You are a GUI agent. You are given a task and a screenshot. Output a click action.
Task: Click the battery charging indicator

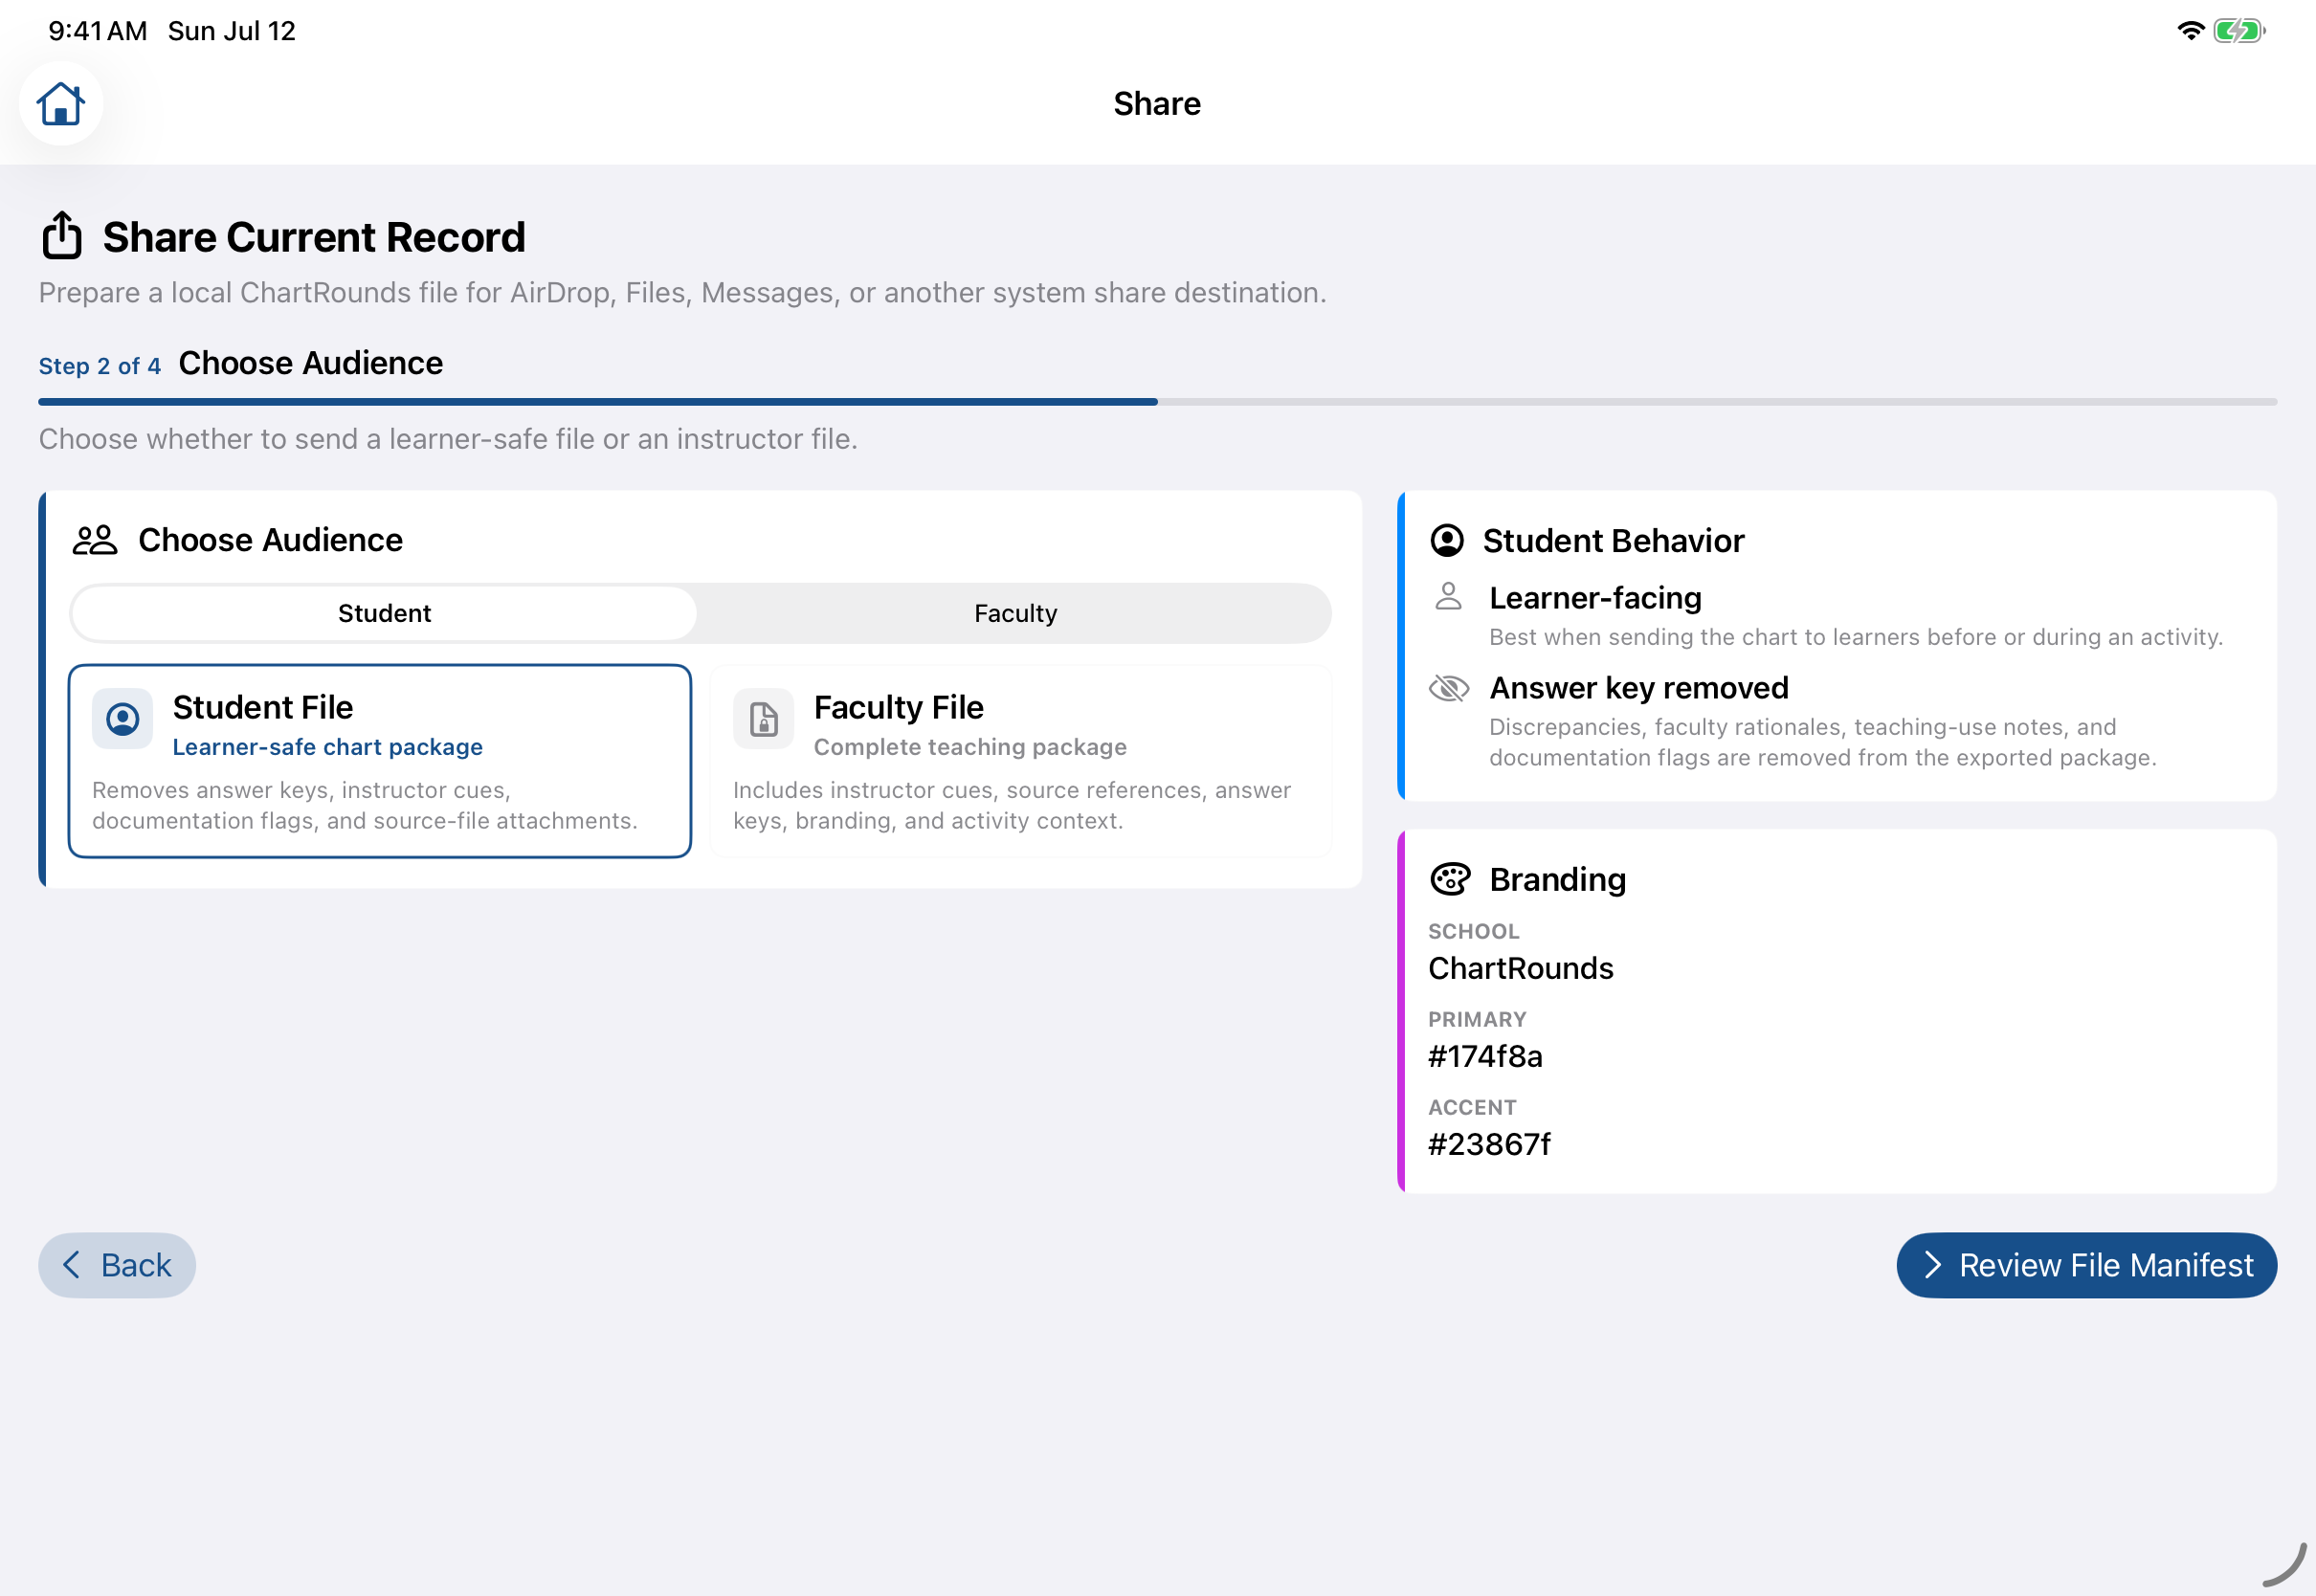tap(2239, 31)
